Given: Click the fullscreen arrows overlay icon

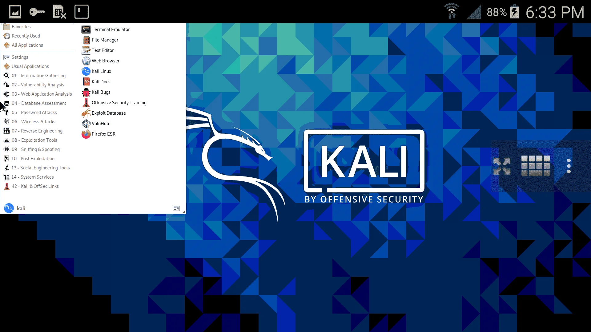Looking at the screenshot, I should (502, 166).
